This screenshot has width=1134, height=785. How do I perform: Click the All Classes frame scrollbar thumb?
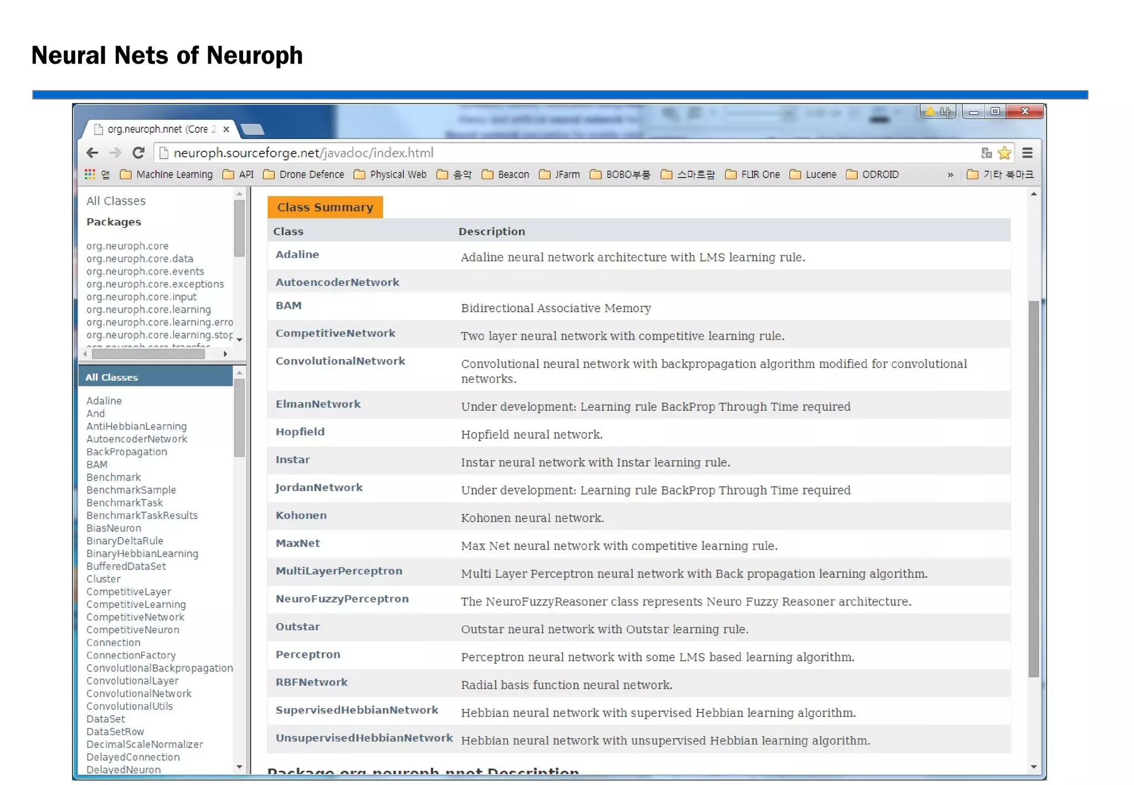[x=239, y=418]
